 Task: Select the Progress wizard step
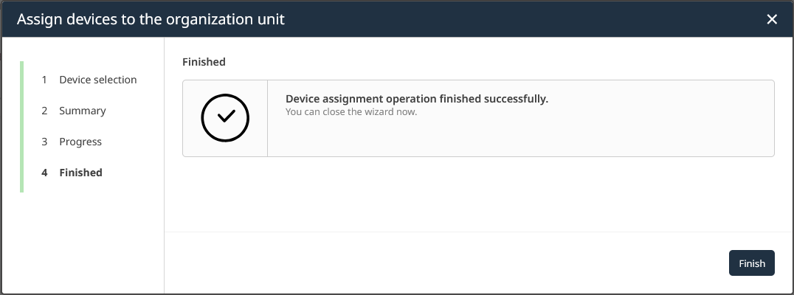click(80, 142)
